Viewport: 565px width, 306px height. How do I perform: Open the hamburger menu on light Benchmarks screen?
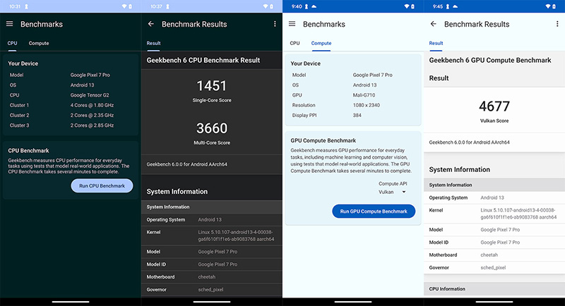pos(292,24)
